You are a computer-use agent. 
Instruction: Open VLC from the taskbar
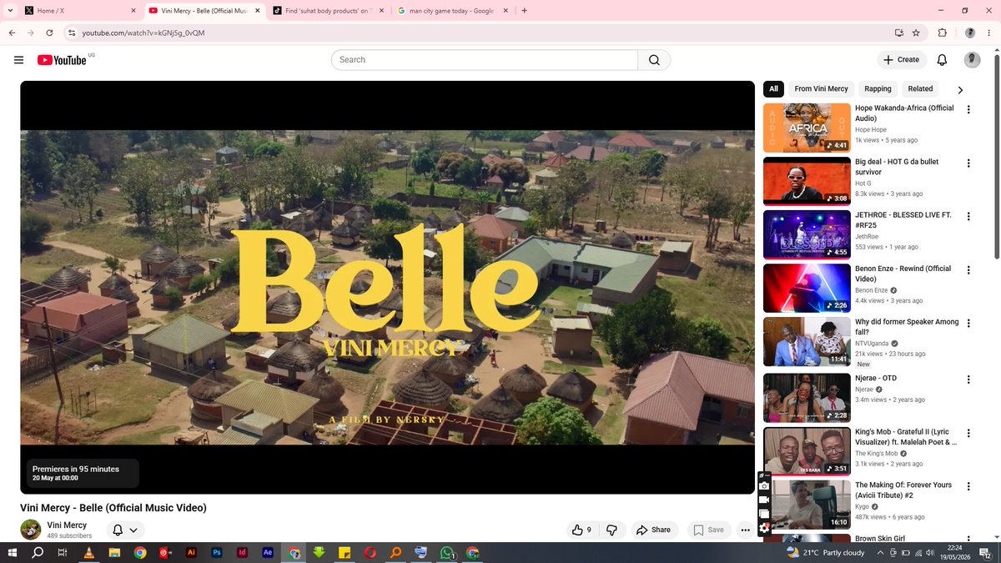click(88, 552)
